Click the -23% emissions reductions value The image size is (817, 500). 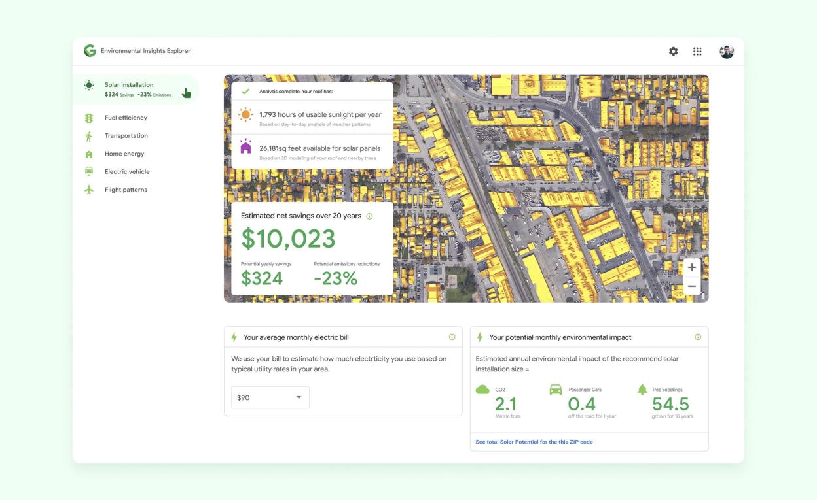coord(336,278)
